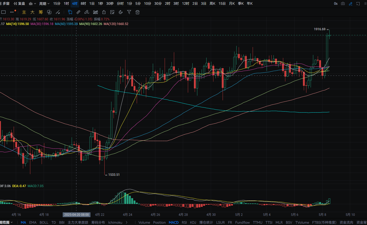The height and width of the screenshot is (225, 367).
Task: Enable the 爆仓统计 sub-indicator
Action: click(206, 222)
